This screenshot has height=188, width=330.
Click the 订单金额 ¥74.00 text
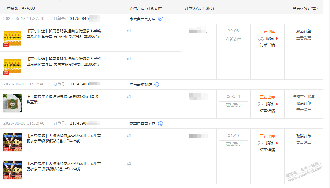click(x=19, y=8)
